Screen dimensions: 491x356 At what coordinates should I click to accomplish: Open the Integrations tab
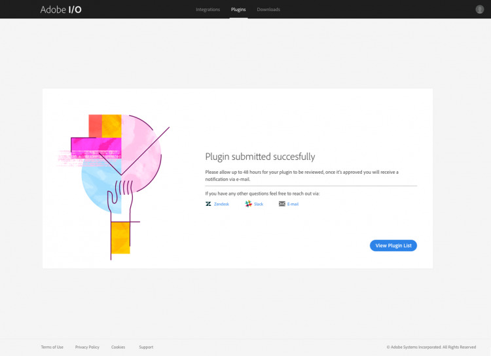click(x=208, y=9)
